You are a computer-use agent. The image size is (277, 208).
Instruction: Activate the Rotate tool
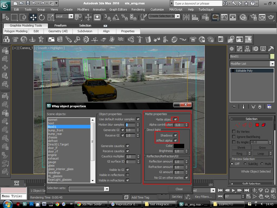coord(42,17)
